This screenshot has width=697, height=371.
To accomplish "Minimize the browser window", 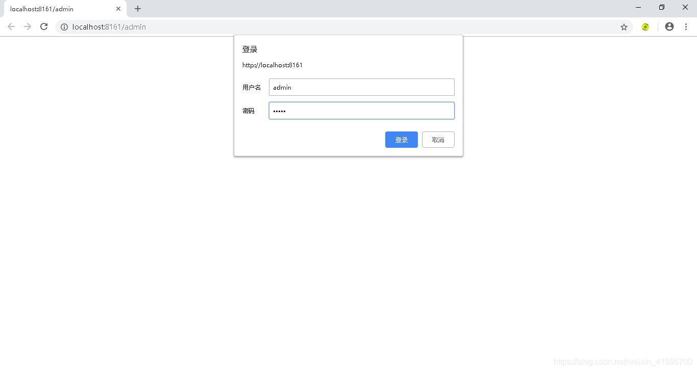I will click(x=638, y=7).
